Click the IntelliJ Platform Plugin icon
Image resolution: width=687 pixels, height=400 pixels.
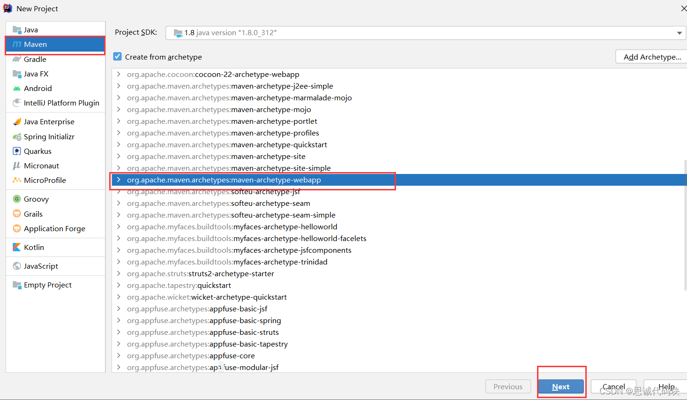coord(17,103)
